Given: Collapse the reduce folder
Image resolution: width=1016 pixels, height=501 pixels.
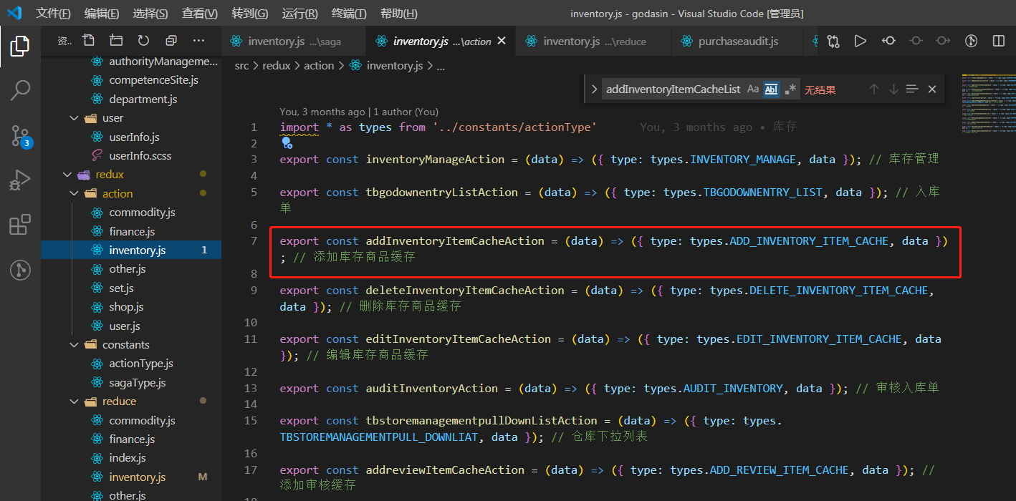Looking at the screenshot, I should 75,402.
